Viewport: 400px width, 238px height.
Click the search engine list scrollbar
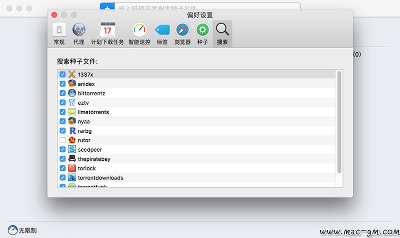339,122
